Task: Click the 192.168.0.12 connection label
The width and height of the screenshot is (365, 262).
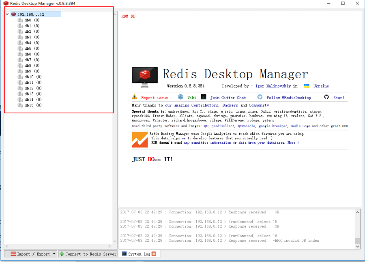Action: coord(31,15)
